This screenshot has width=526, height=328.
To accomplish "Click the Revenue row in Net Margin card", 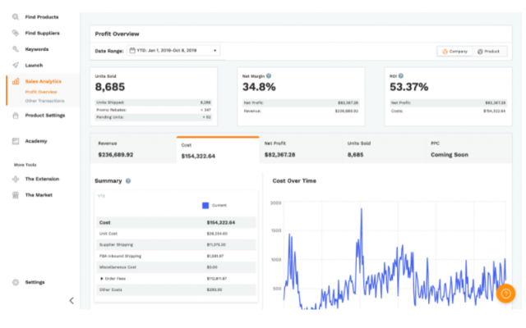I will [x=301, y=111].
